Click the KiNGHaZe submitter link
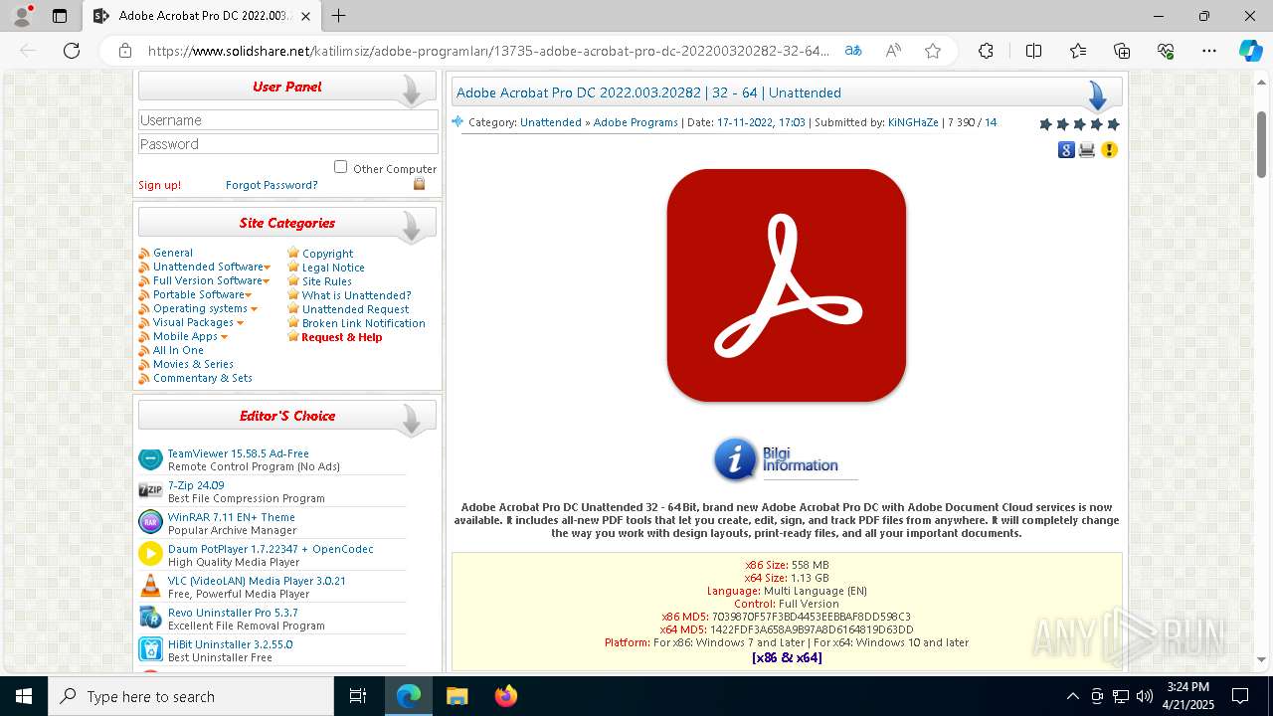The width and height of the screenshot is (1273, 716). 913,123
